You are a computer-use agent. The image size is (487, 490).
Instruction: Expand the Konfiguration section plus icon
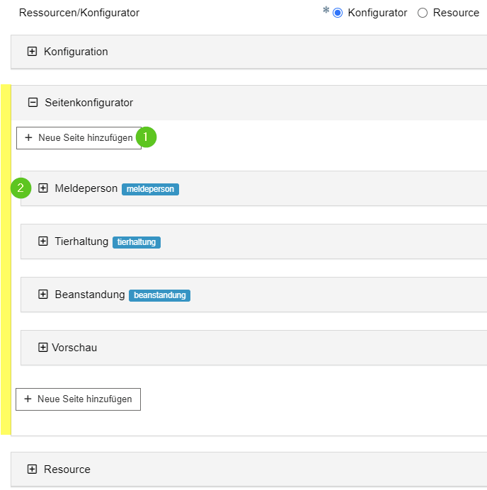32,51
